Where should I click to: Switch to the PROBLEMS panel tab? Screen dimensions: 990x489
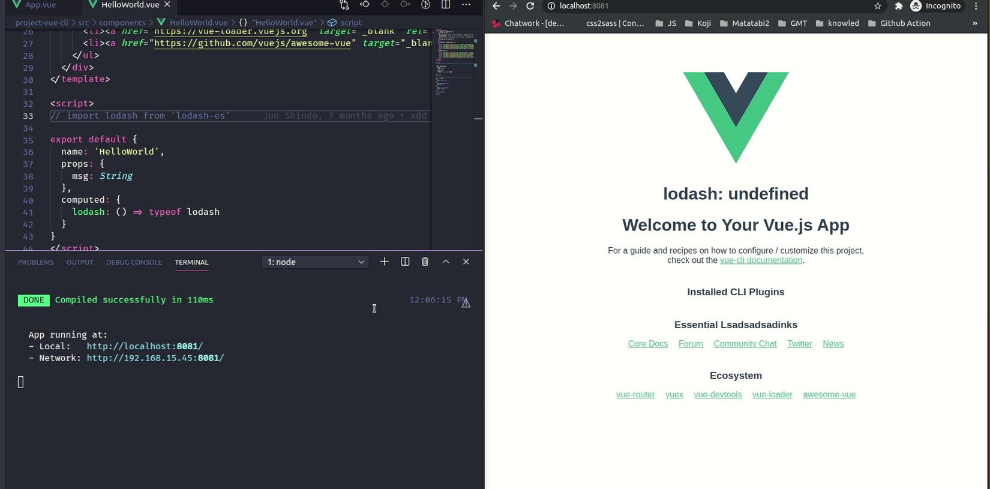click(35, 262)
